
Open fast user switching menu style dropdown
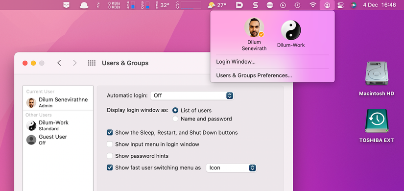[231, 168]
